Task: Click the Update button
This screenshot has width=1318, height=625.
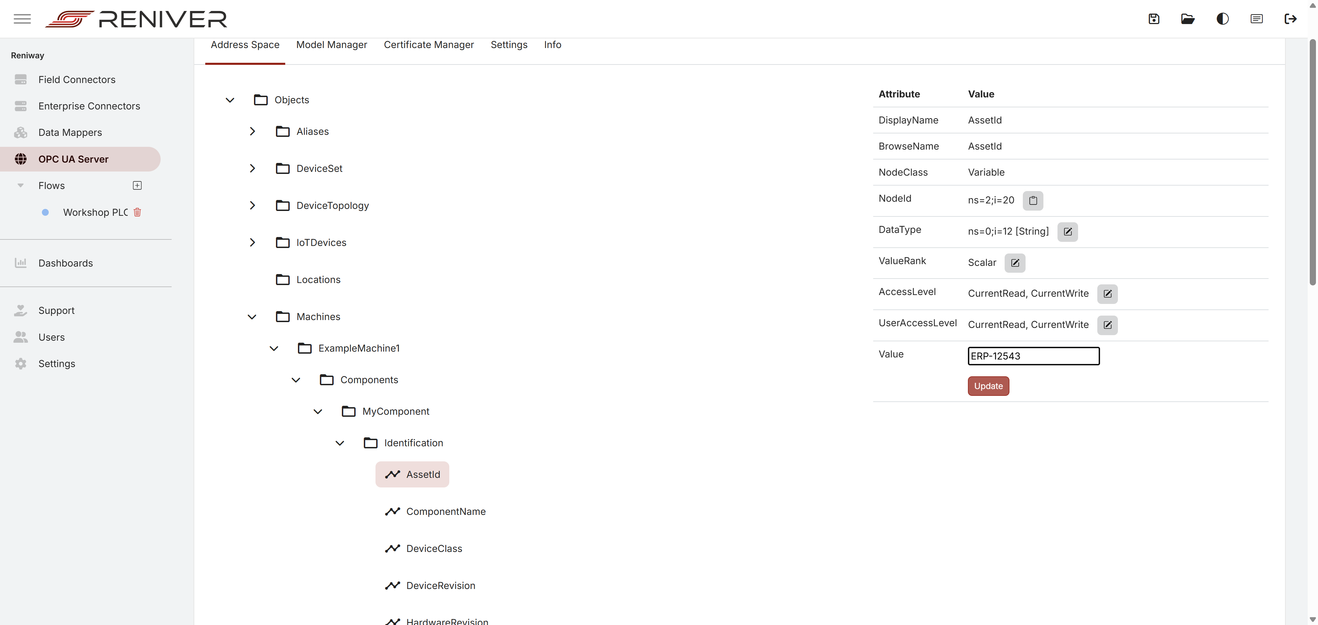Action: tap(988, 386)
